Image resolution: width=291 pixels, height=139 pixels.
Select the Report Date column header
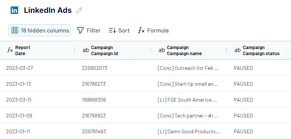[x=37, y=50]
